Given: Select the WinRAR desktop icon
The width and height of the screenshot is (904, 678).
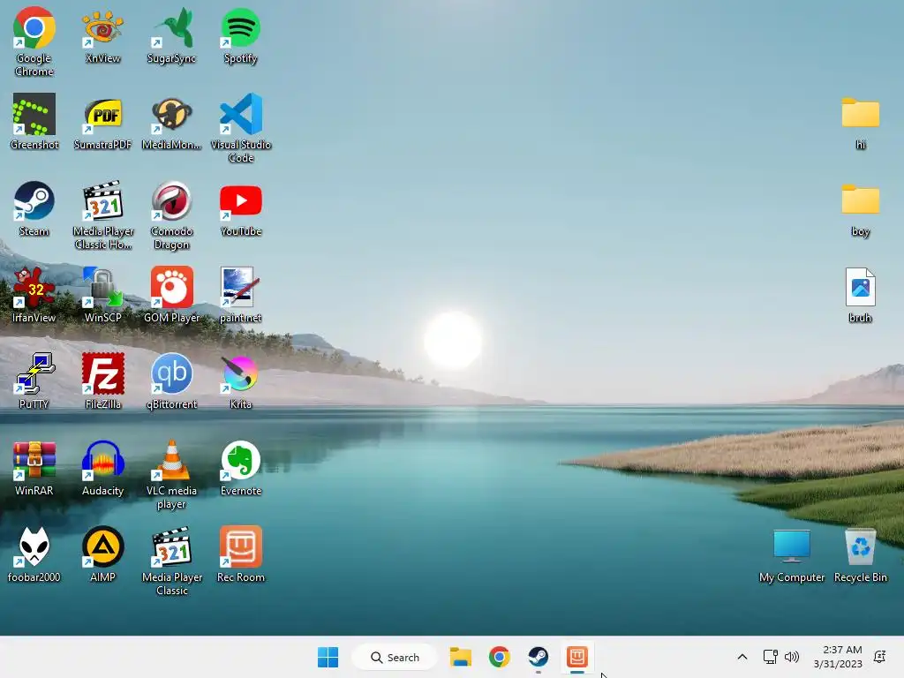Looking at the screenshot, I should (x=34, y=468).
